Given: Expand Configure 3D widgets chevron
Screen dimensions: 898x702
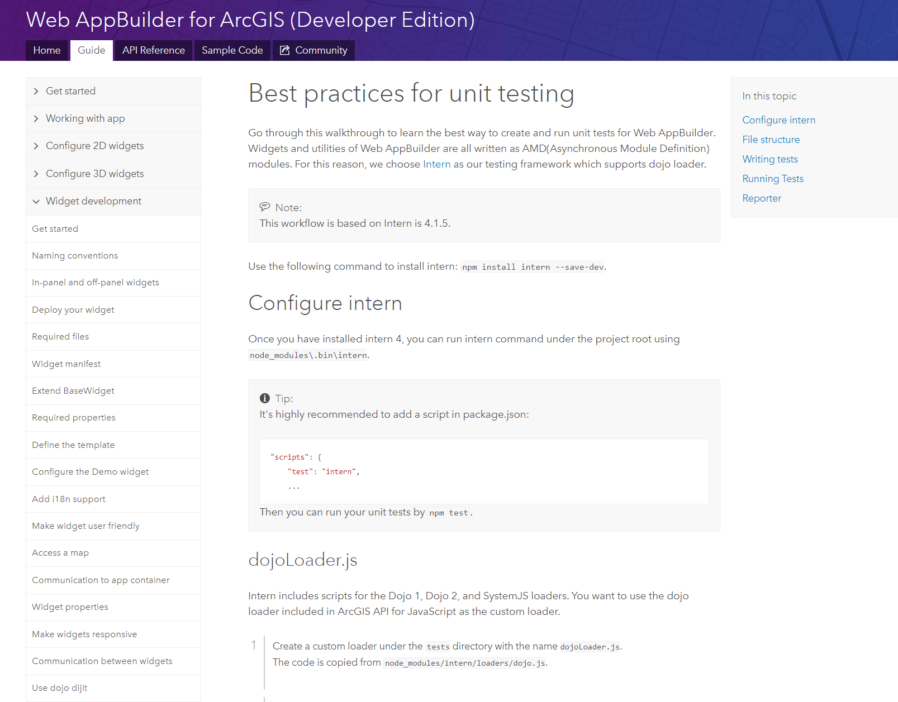Looking at the screenshot, I should tap(36, 174).
